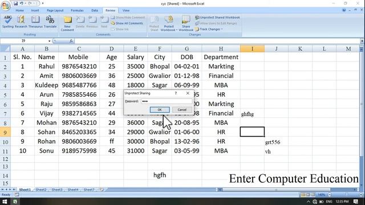Click the insert worksheet tab icon

[x=102, y=190]
